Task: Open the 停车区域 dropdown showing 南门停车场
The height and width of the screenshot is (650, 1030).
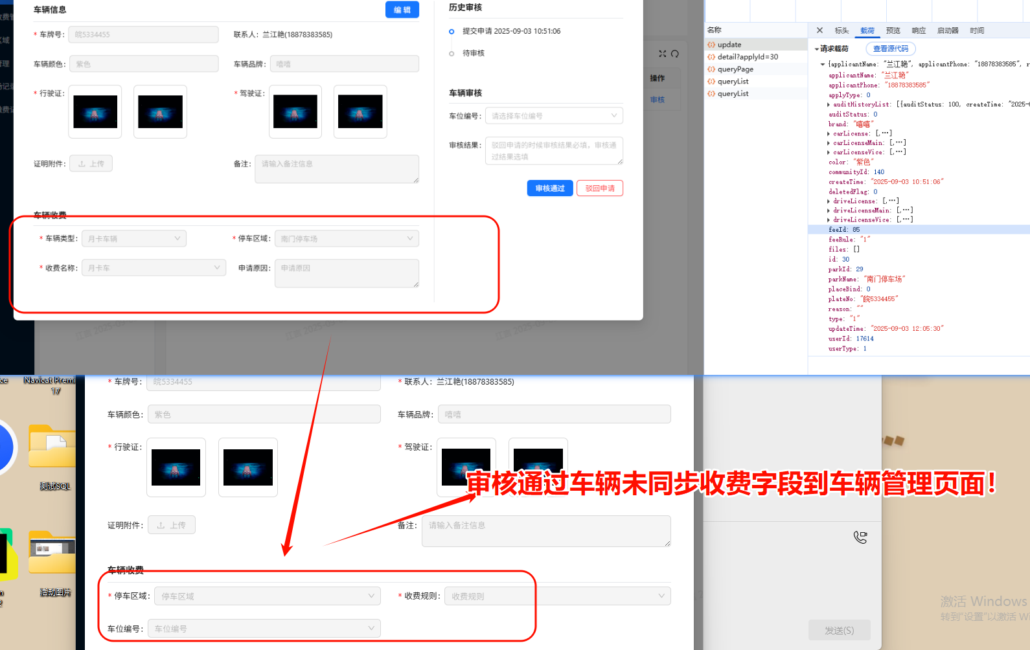Action: point(347,239)
